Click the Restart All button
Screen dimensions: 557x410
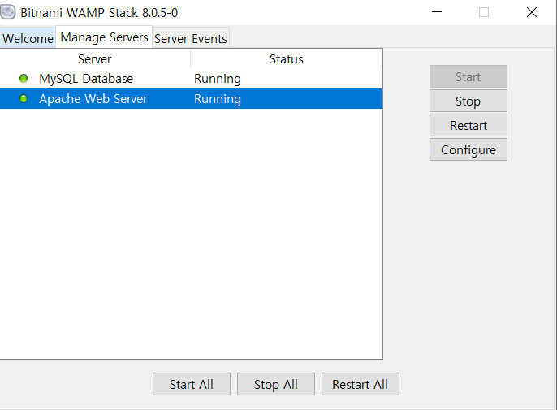pyautogui.click(x=361, y=384)
